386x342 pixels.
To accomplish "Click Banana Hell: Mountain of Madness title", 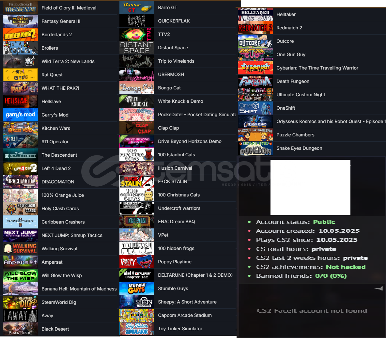I will tap(79, 289).
